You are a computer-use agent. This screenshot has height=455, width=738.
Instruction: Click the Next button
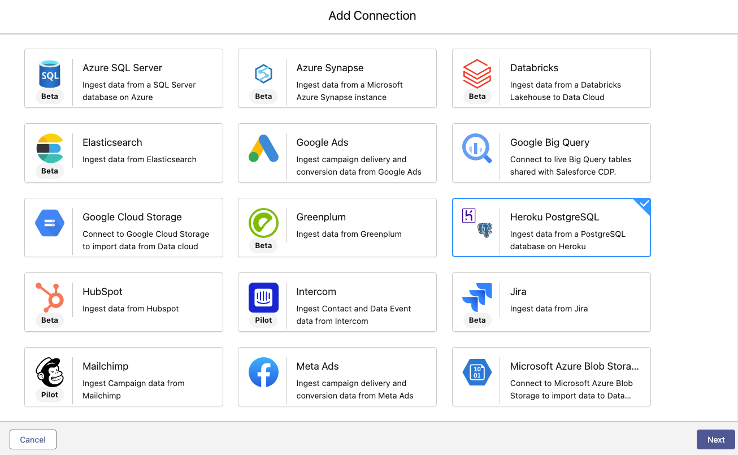tap(716, 440)
